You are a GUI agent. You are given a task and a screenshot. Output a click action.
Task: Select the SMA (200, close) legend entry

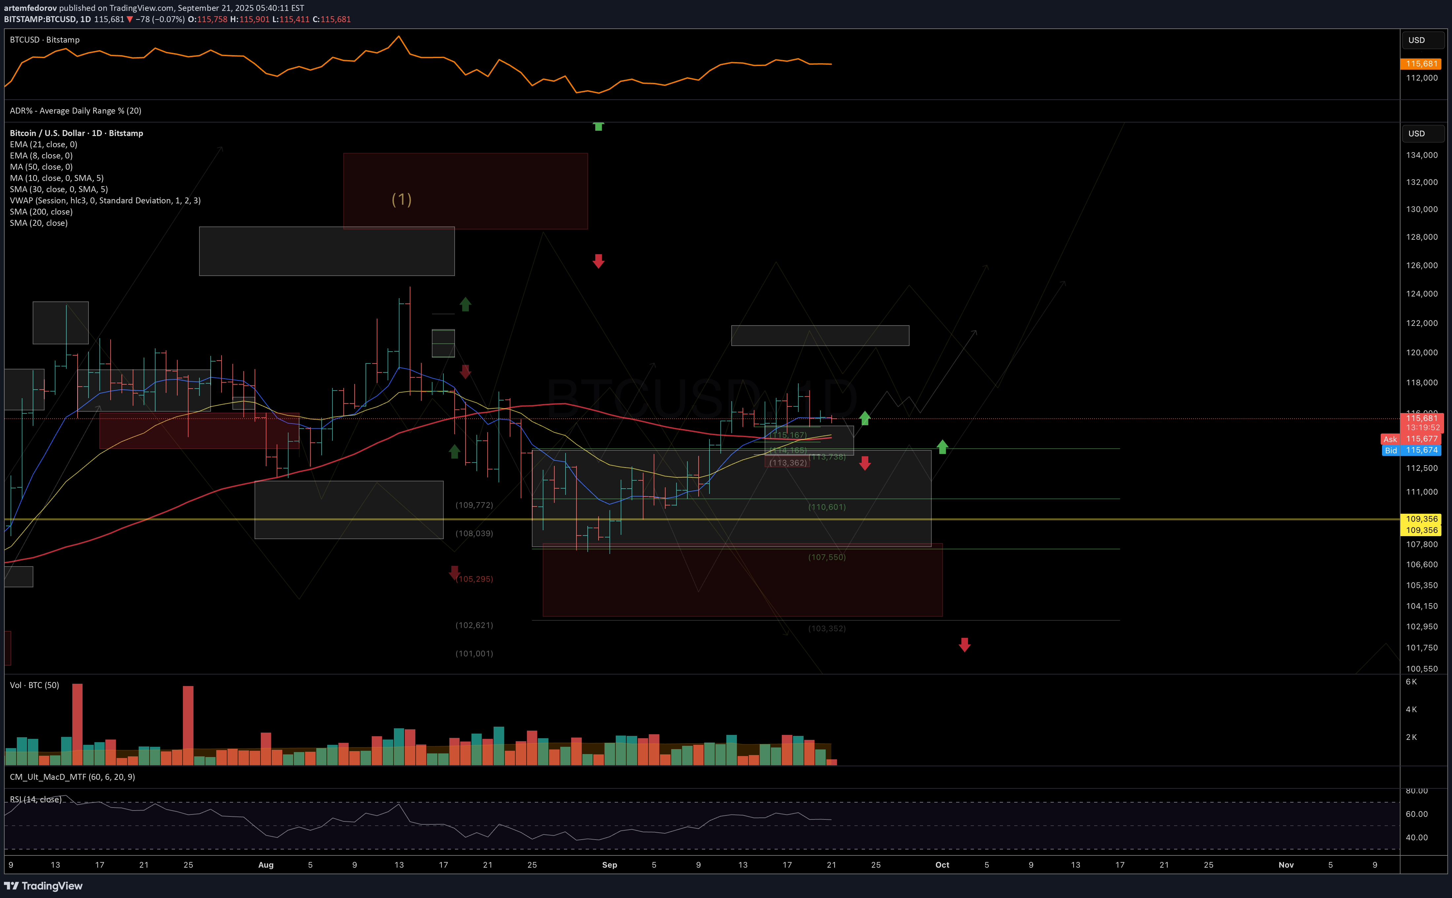(x=41, y=212)
